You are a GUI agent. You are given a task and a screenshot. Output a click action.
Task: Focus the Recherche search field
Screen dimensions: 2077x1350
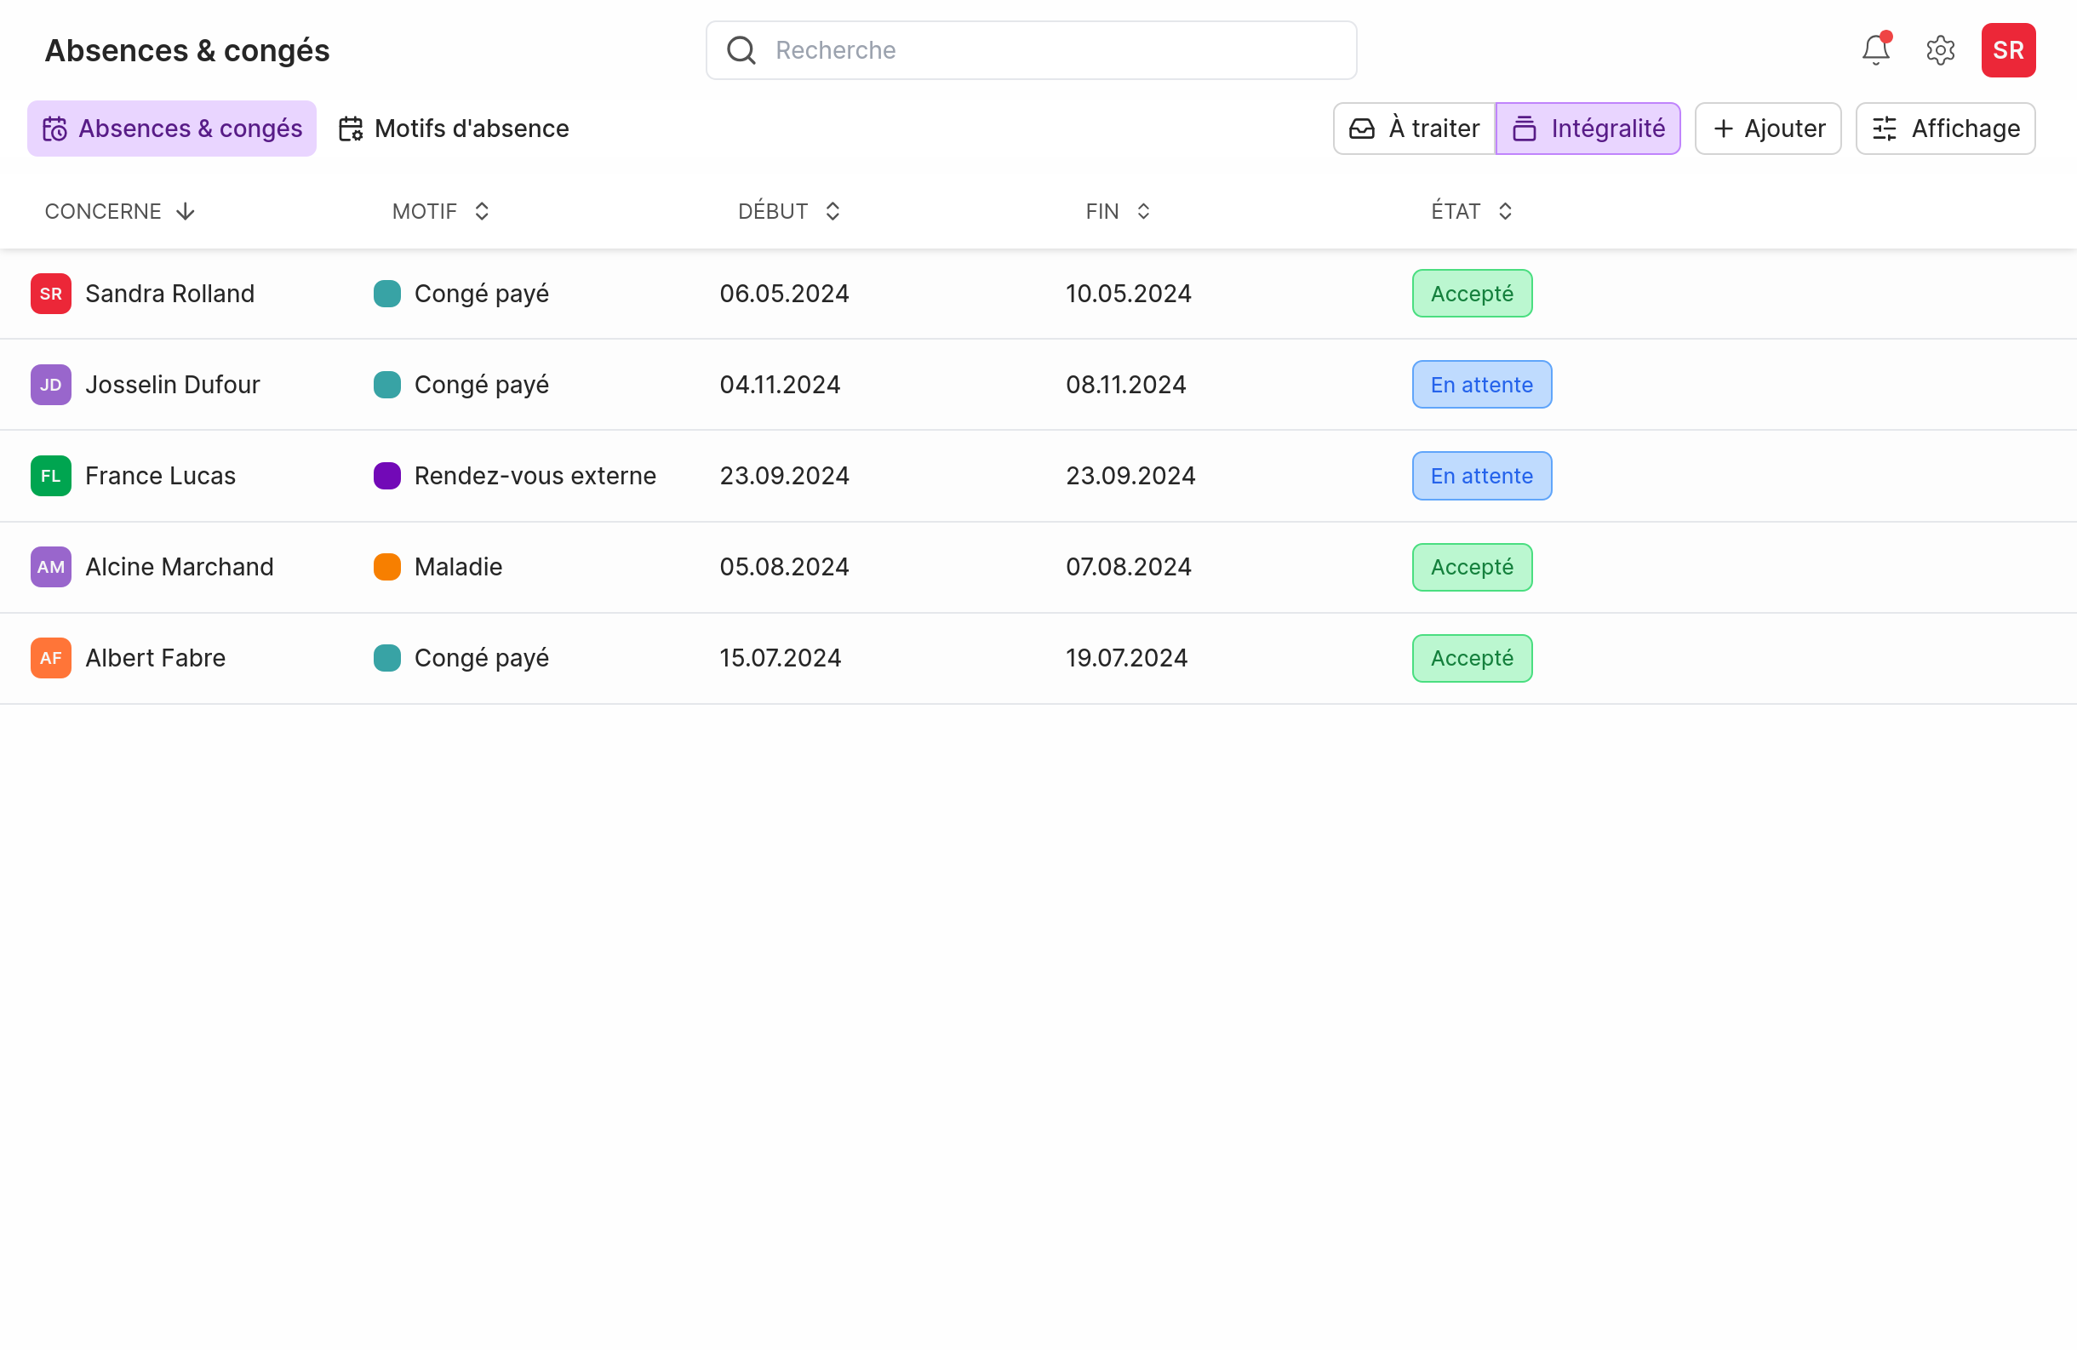[x=1047, y=50]
